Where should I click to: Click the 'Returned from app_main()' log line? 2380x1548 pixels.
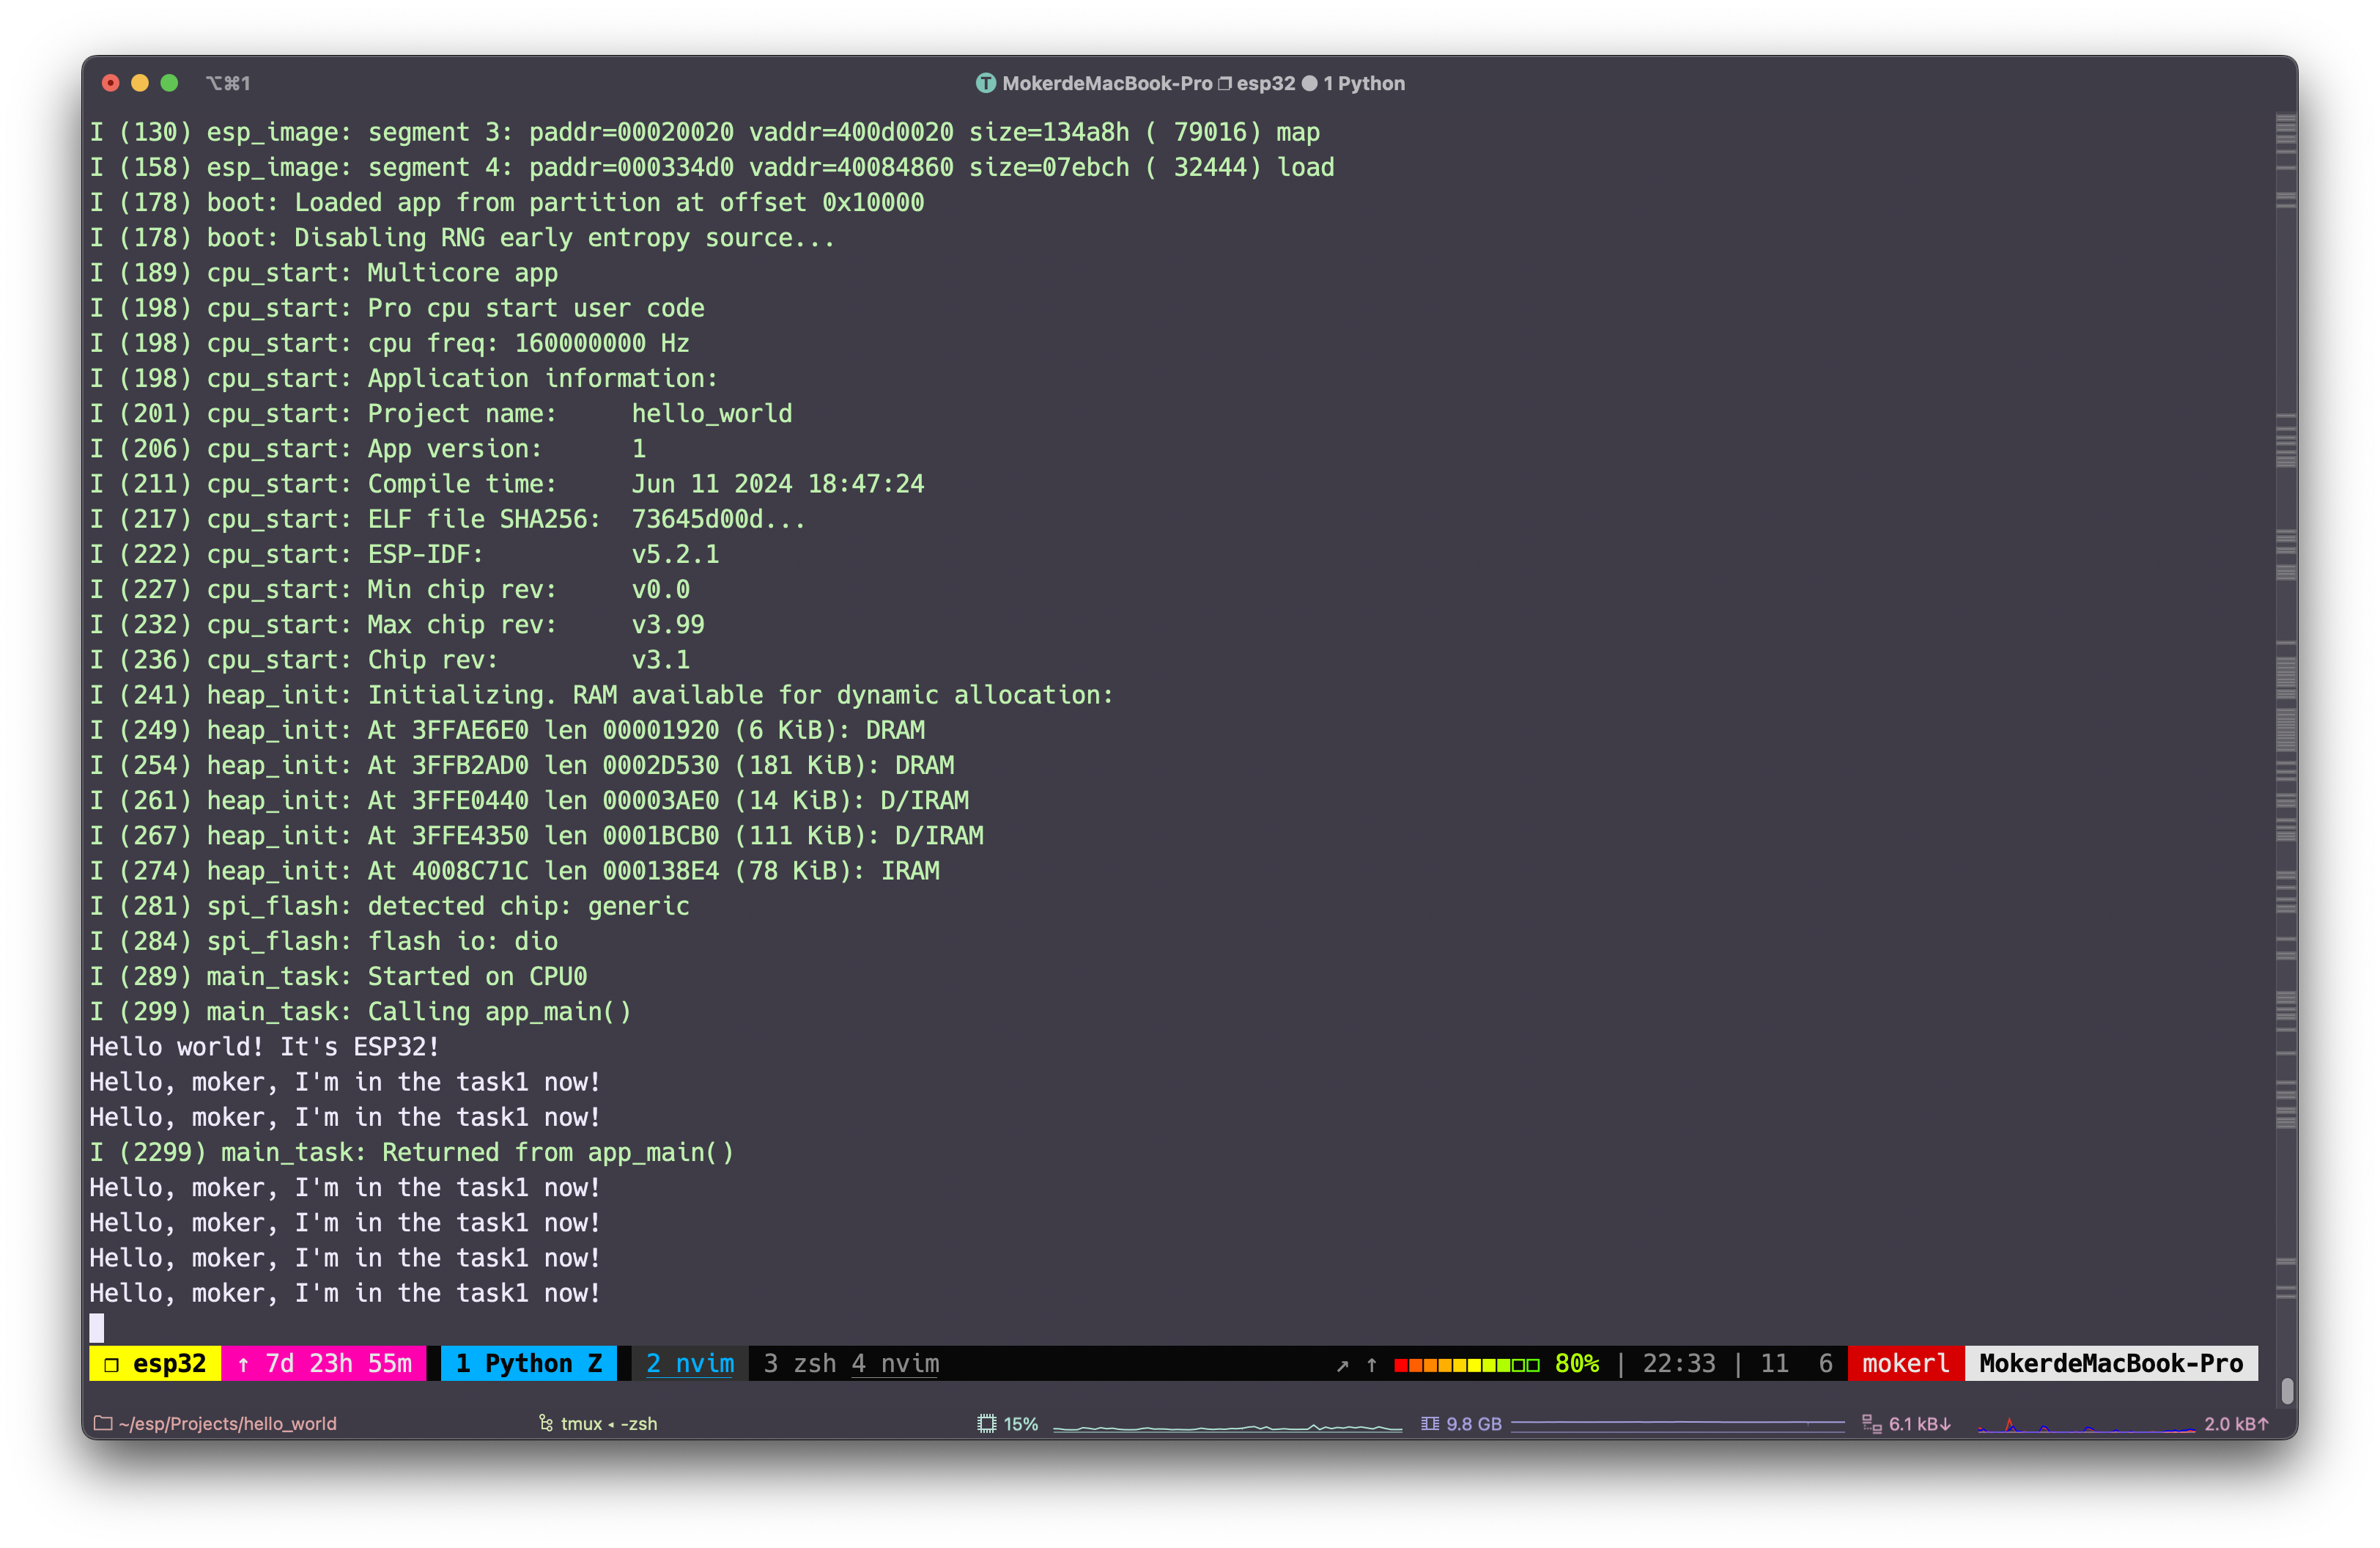pyautogui.click(x=411, y=1152)
